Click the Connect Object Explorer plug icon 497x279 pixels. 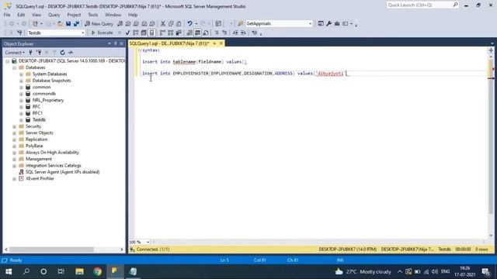(x=31, y=53)
